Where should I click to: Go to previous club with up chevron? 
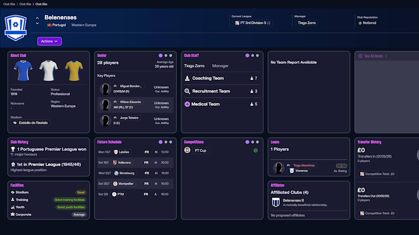coord(37,18)
